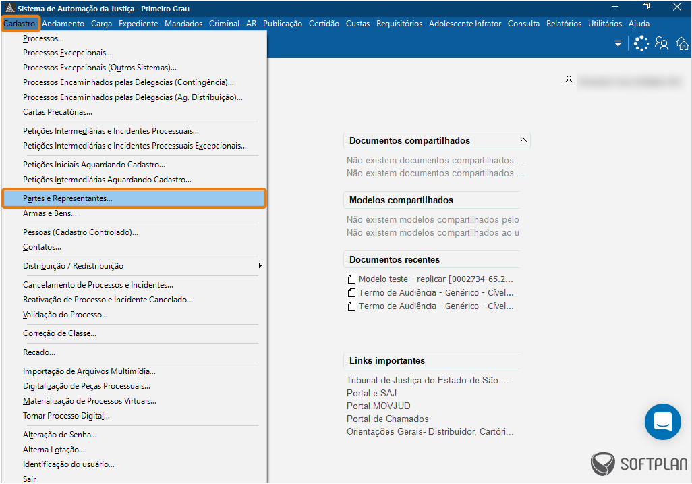Open the Ajuda menu
The image size is (692, 484).
[639, 24]
